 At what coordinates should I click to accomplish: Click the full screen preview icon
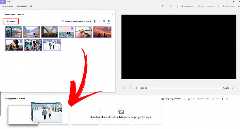233,88
